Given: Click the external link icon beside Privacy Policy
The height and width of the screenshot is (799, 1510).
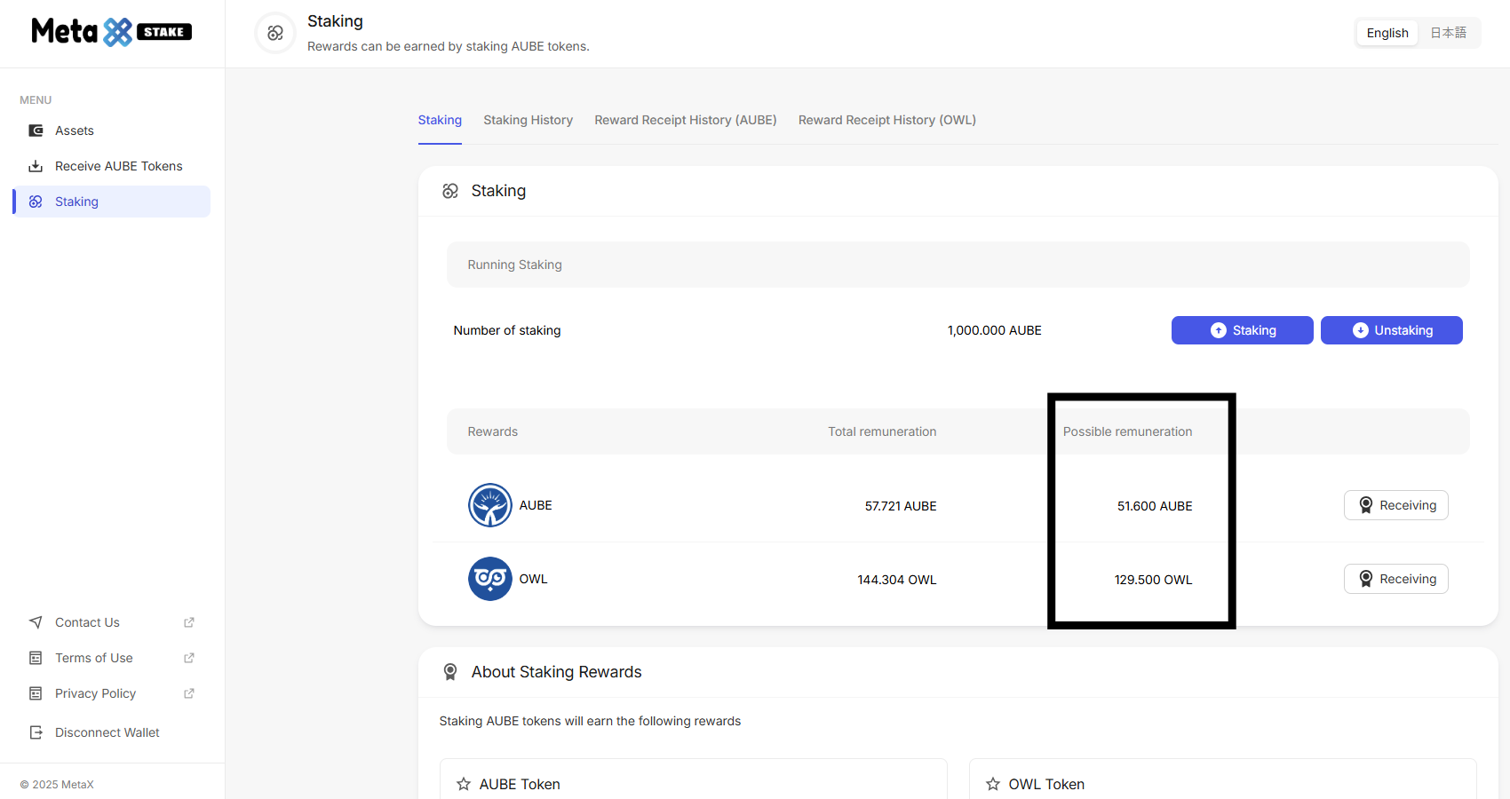Looking at the screenshot, I should (x=189, y=693).
